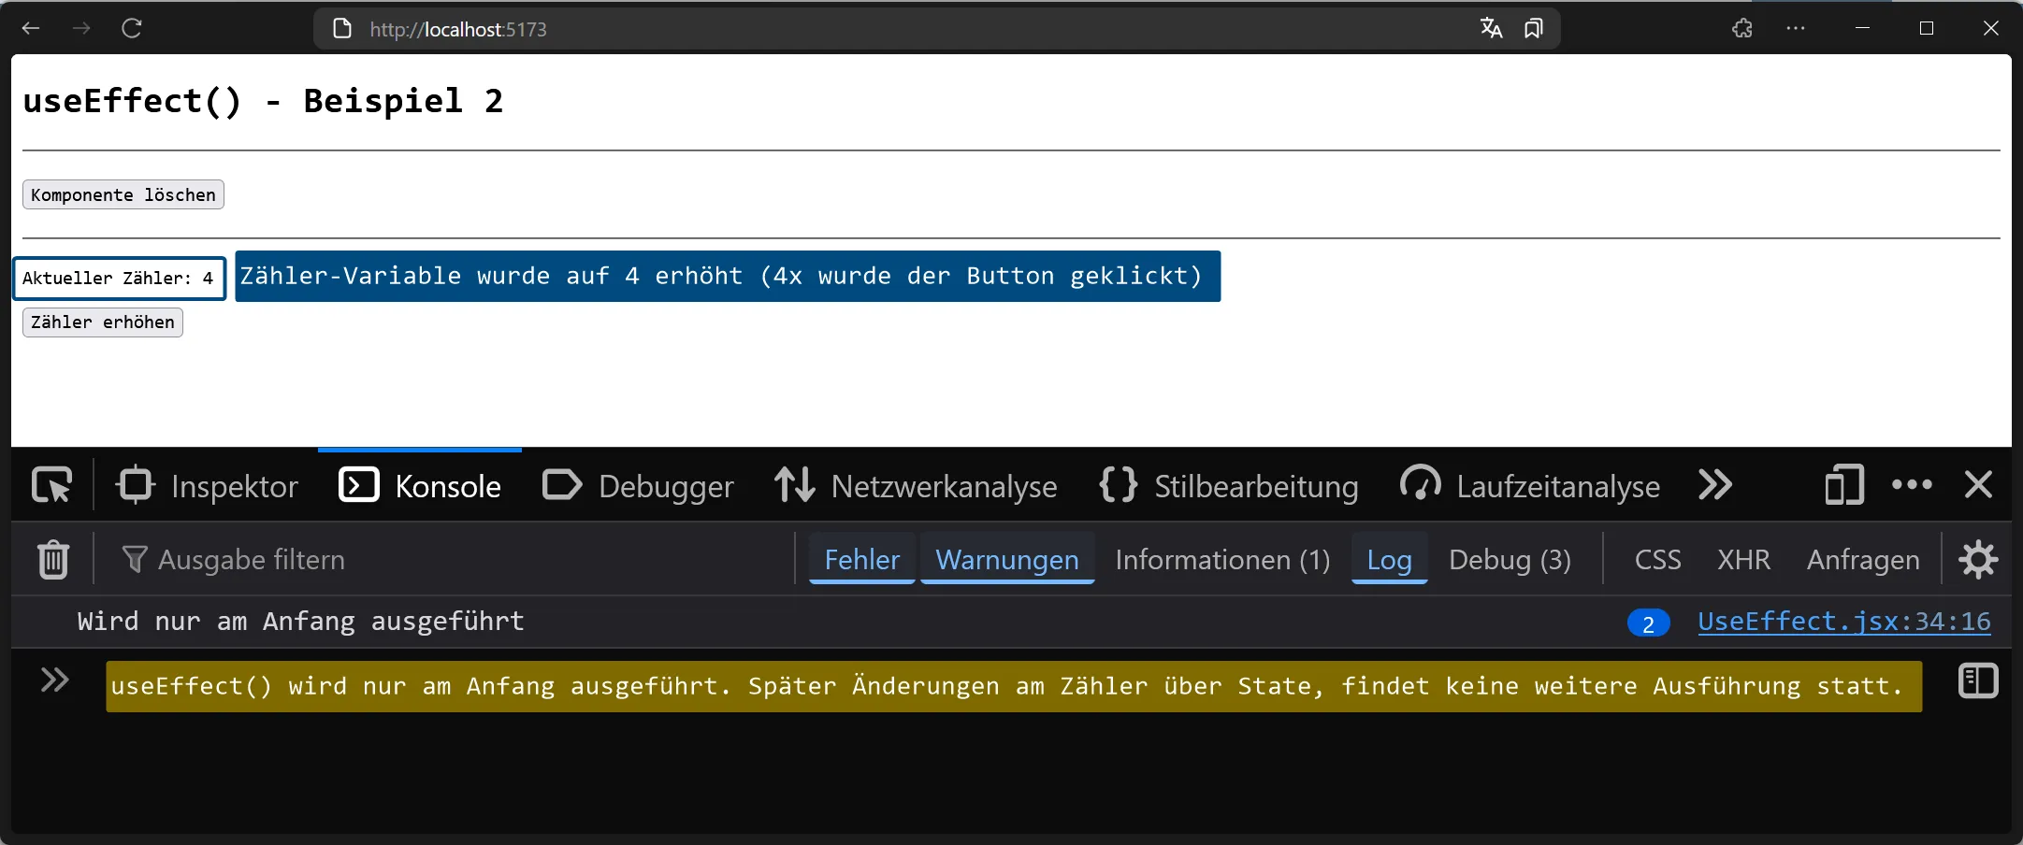Click 'Zähler erhöhen' button
The image size is (2023, 845).
103,322
